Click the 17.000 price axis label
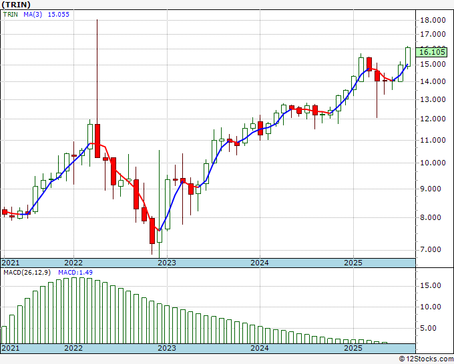Screen dimensions: 454x364 click(433, 35)
